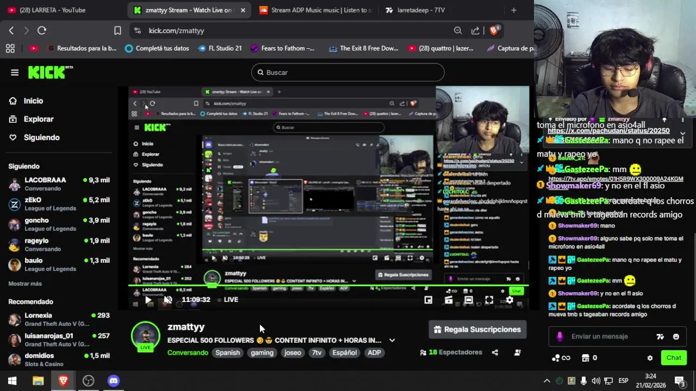Click the chat scrollbar
The width and height of the screenshot is (696, 391).
point(694,277)
